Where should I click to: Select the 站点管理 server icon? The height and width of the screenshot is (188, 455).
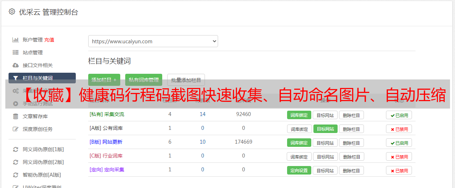coord(15,52)
